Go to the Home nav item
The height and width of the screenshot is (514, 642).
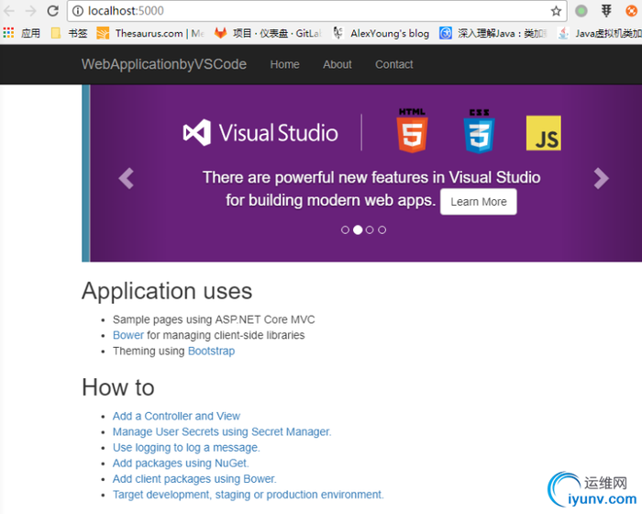284,64
